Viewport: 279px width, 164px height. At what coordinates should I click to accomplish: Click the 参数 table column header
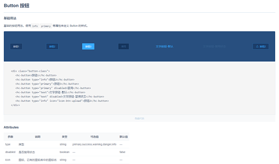(11, 137)
